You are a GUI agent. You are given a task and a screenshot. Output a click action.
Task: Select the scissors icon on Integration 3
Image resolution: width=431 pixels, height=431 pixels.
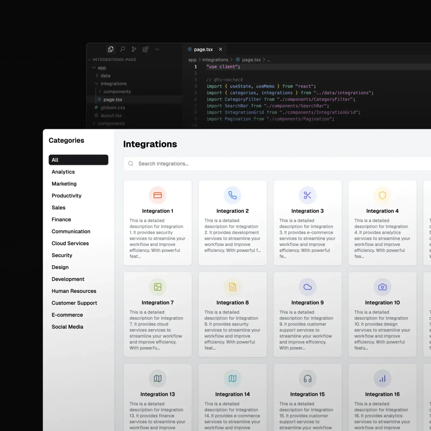[307, 195]
